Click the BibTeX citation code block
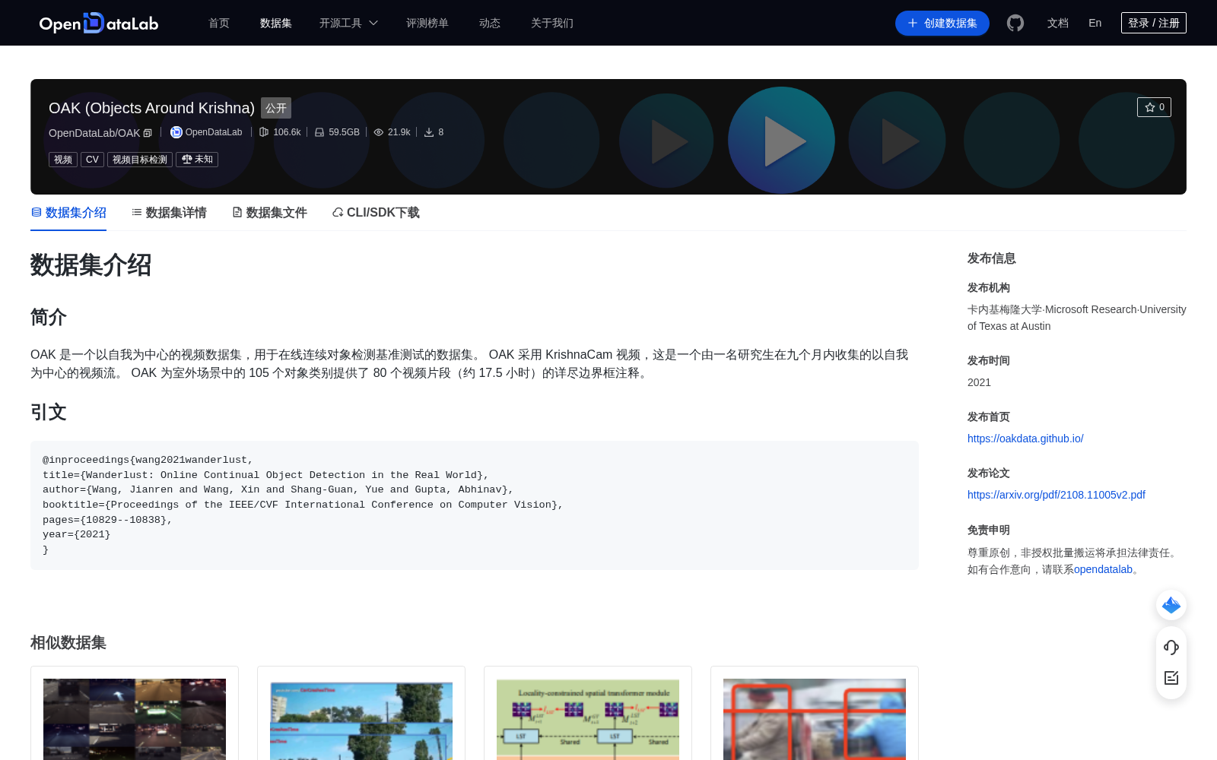This screenshot has width=1217, height=760. coord(475,505)
